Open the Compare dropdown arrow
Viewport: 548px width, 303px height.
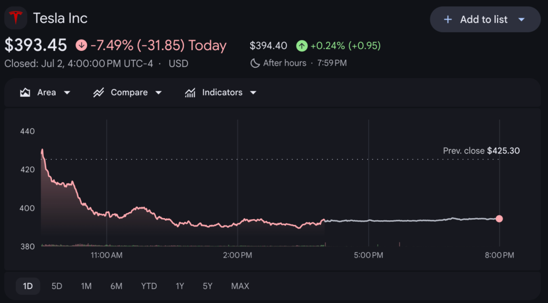(158, 92)
